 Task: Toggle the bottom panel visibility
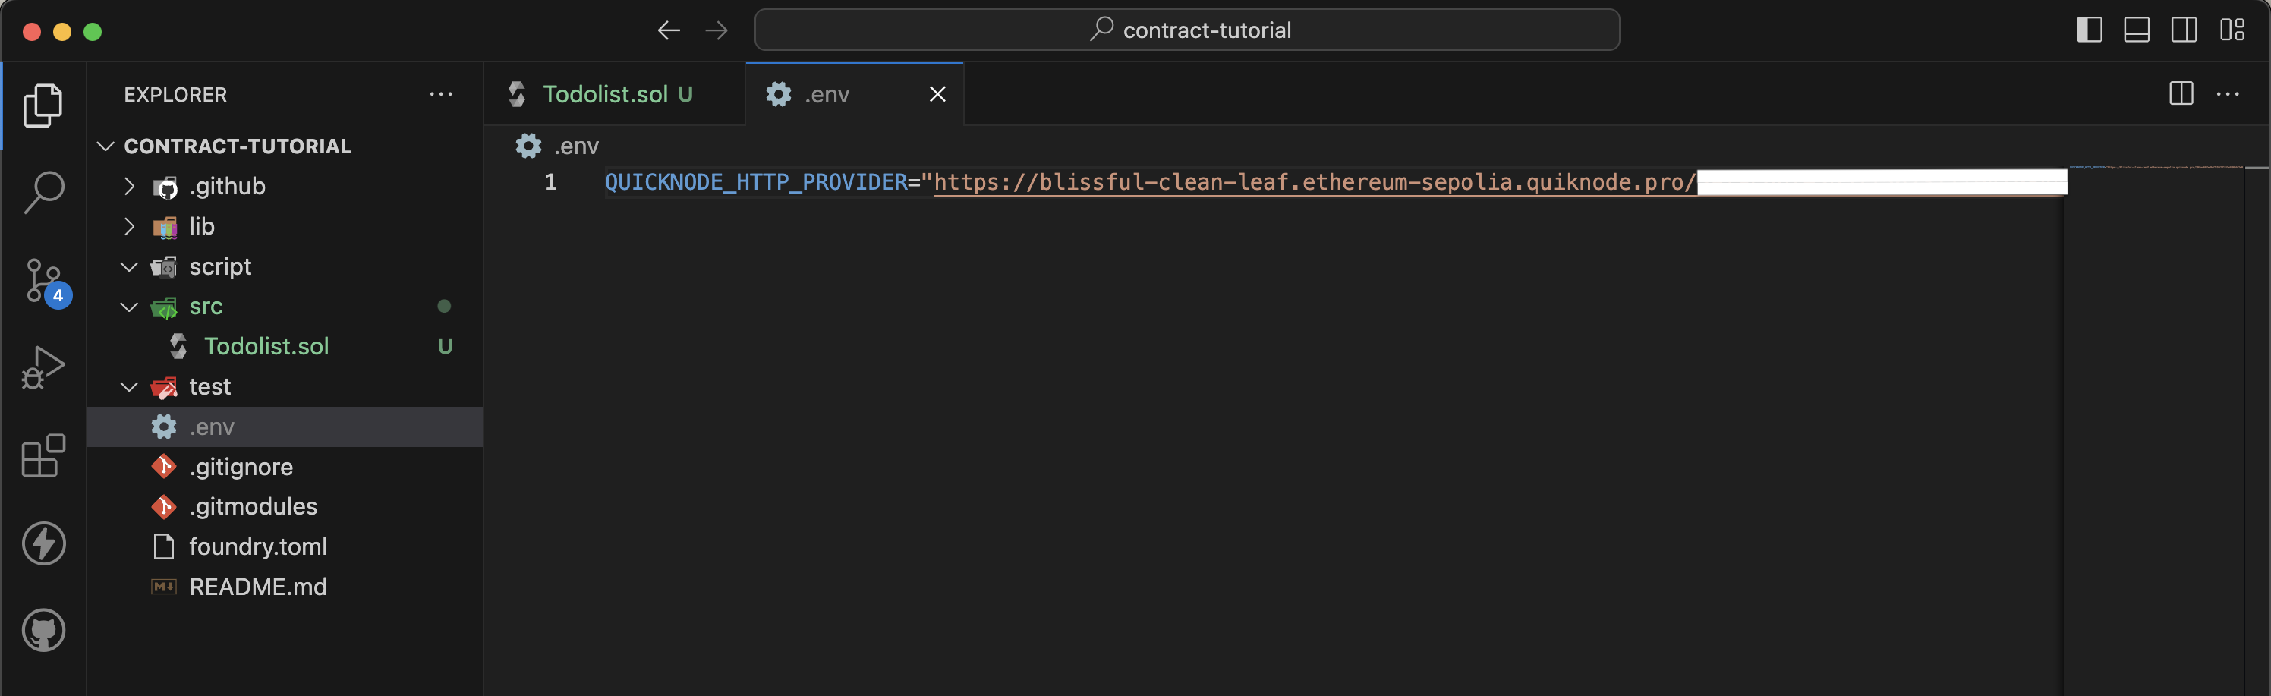point(2136,30)
